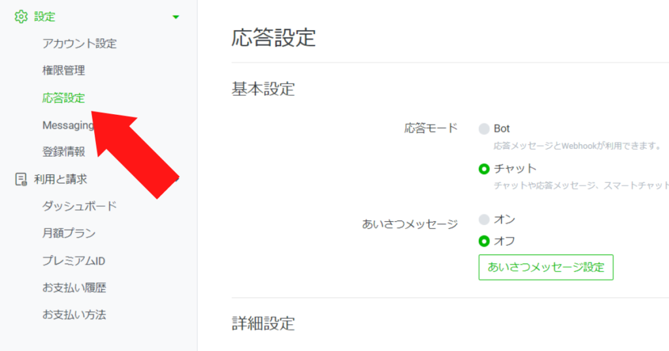Go to 月額プラン page

click(69, 233)
